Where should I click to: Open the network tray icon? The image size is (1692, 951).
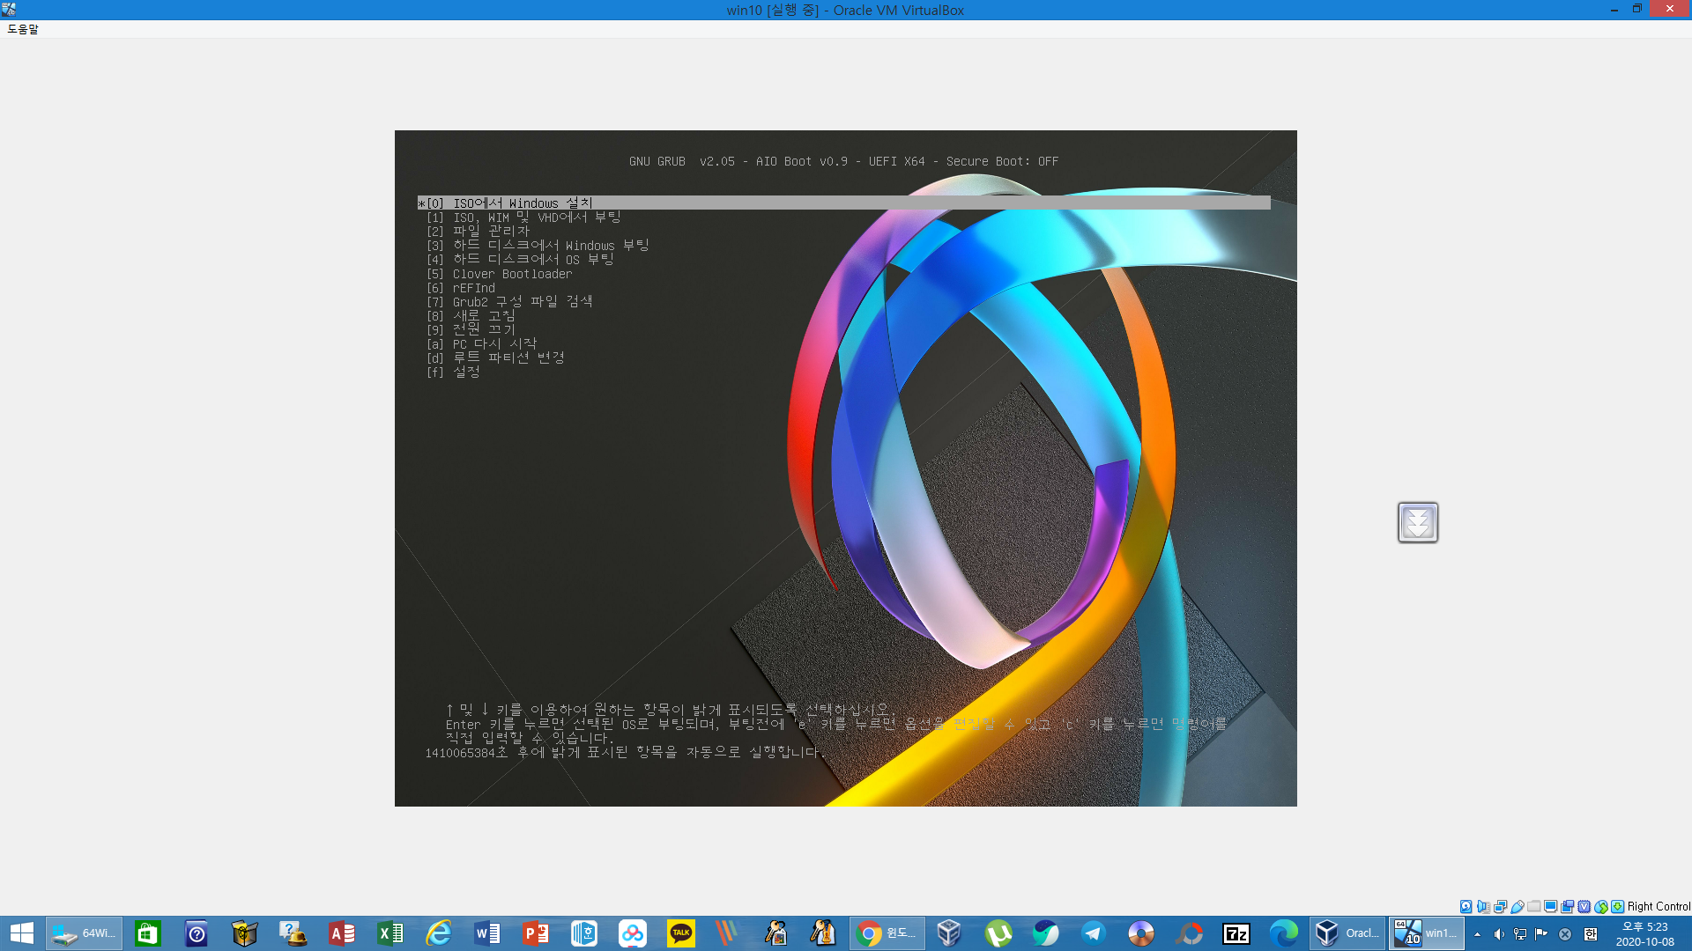click(x=1520, y=934)
